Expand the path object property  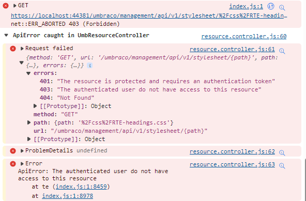29,122
